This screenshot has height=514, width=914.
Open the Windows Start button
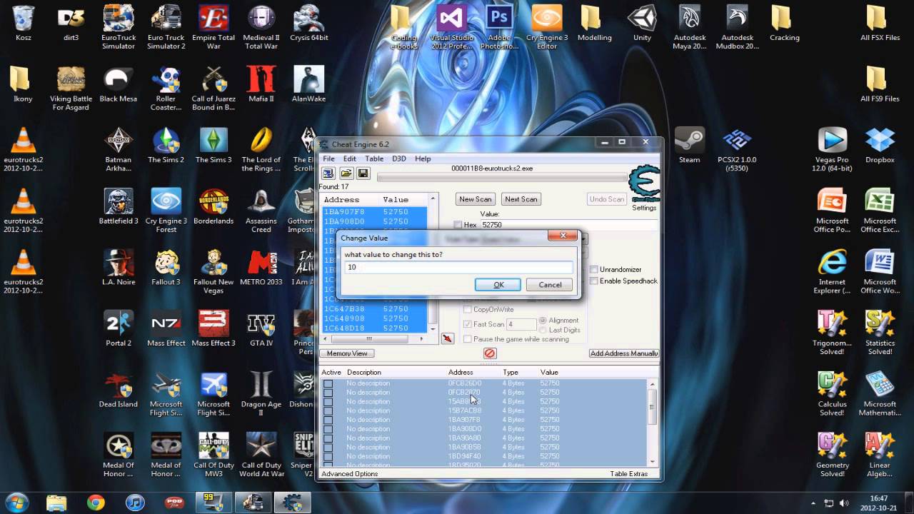tap(16, 502)
